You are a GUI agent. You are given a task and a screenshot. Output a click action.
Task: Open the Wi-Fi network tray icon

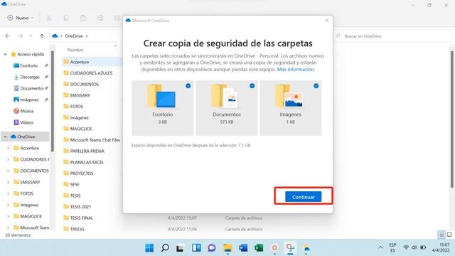[406, 247]
